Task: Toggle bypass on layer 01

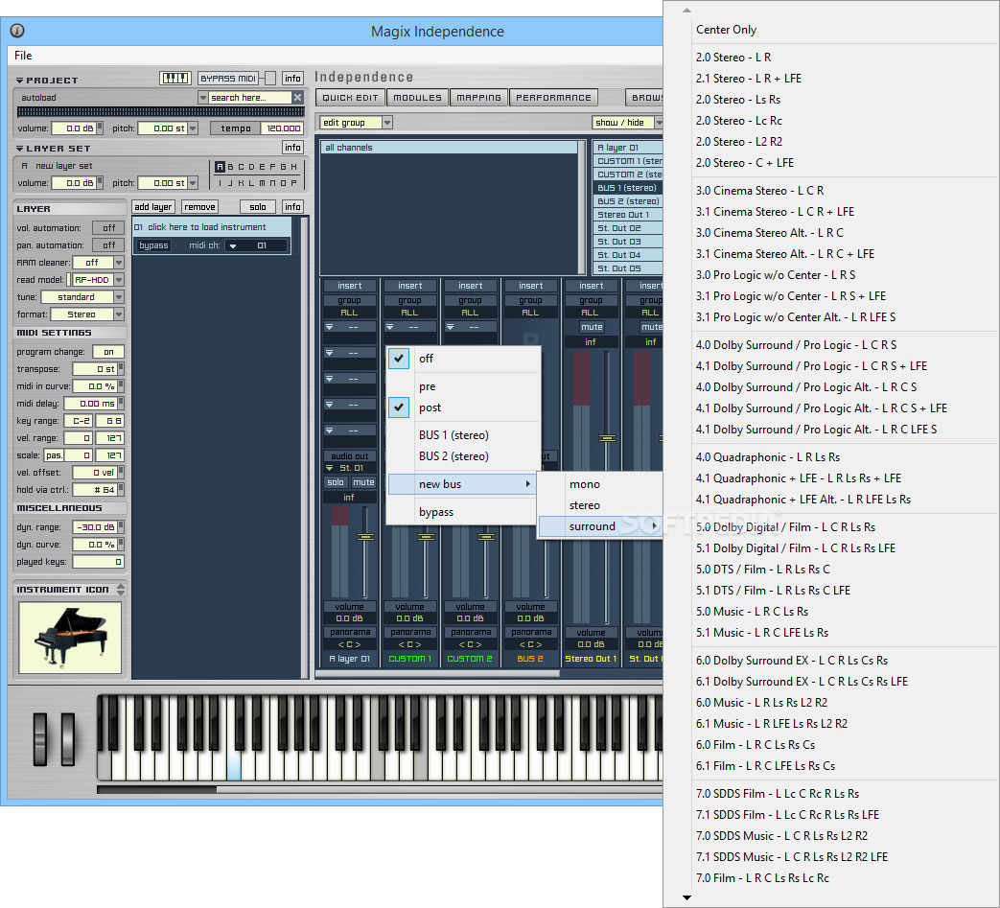Action: (x=153, y=245)
